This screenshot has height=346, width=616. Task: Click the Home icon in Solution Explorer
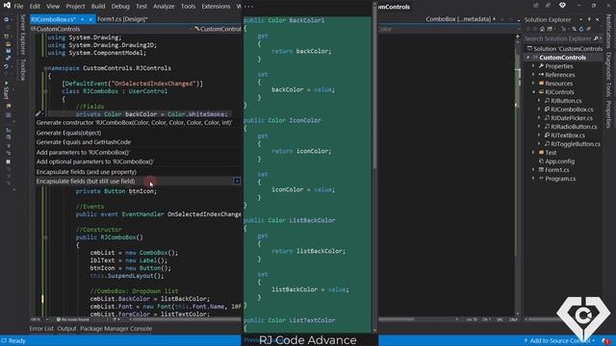pyautogui.click(x=542, y=29)
